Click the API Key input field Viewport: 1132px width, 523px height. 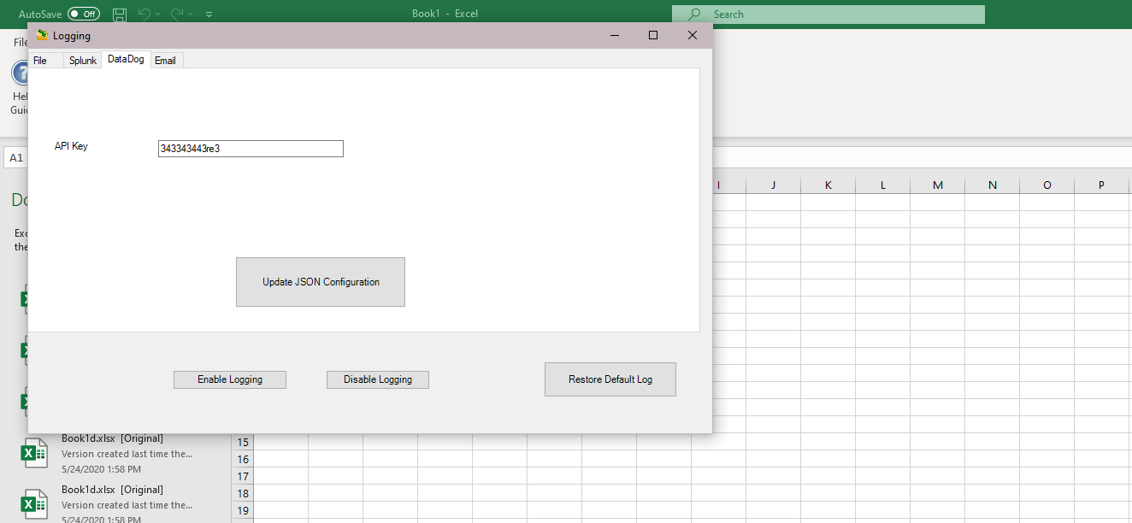click(251, 149)
